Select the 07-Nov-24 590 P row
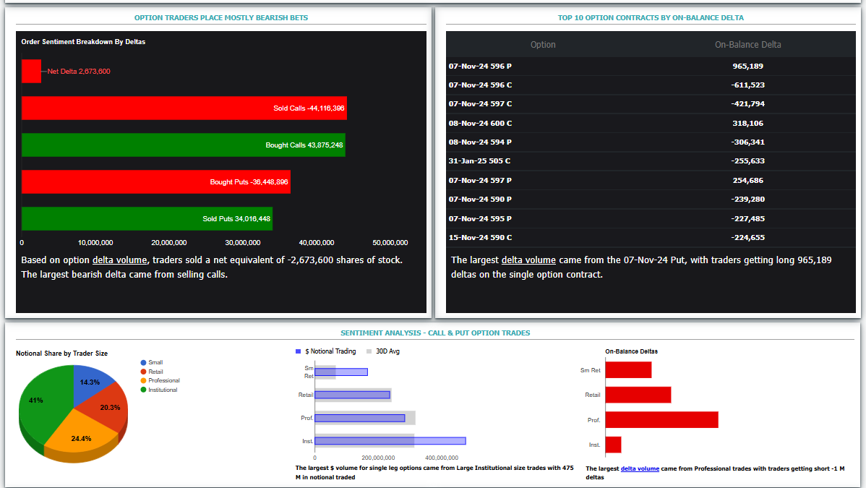This screenshot has width=866, height=488. pos(651,199)
